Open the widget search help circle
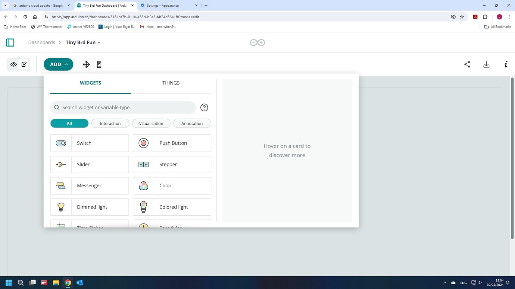This screenshot has width=515, height=289. [x=204, y=107]
